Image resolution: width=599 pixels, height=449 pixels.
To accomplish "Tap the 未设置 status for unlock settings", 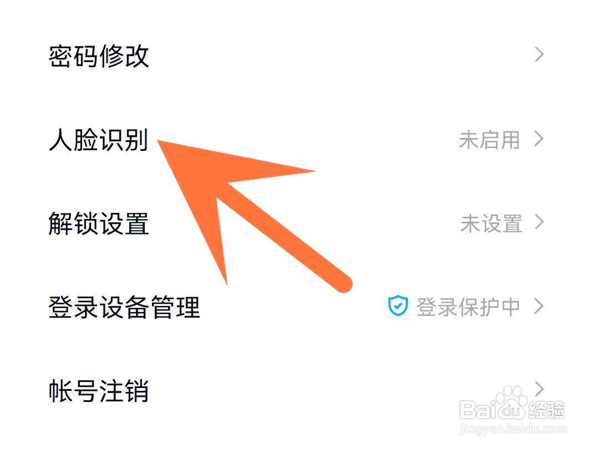I will (491, 223).
